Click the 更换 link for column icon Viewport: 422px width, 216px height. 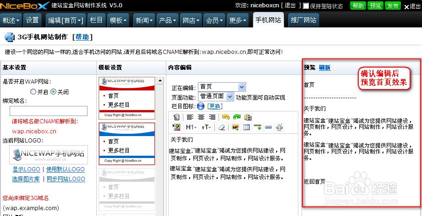215,106
